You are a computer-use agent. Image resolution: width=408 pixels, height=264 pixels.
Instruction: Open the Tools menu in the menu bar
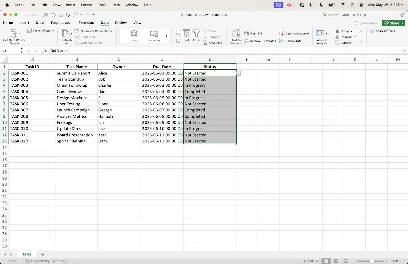102,5
